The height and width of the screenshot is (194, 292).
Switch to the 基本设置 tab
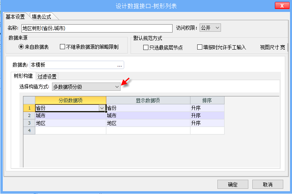pyautogui.click(x=15, y=17)
